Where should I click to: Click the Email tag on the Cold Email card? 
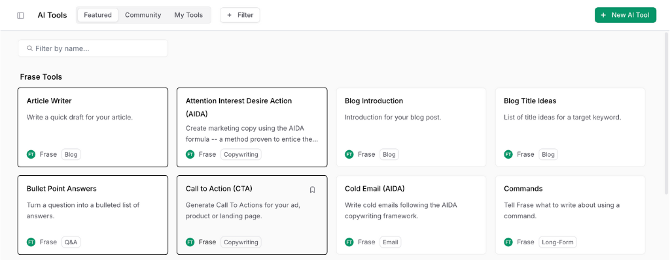(390, 242)
